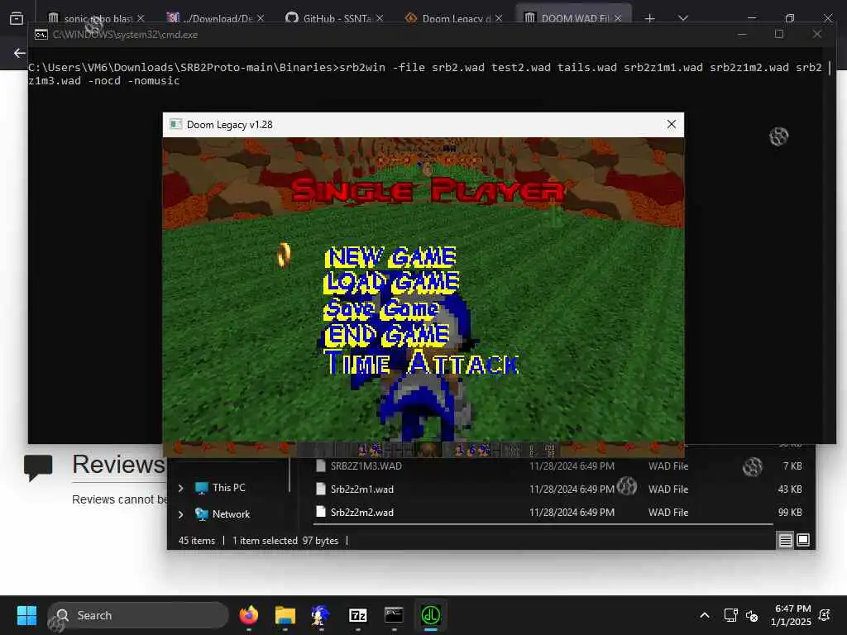
Task: Choose Save Game menu entry
Action: pos(380,309)
